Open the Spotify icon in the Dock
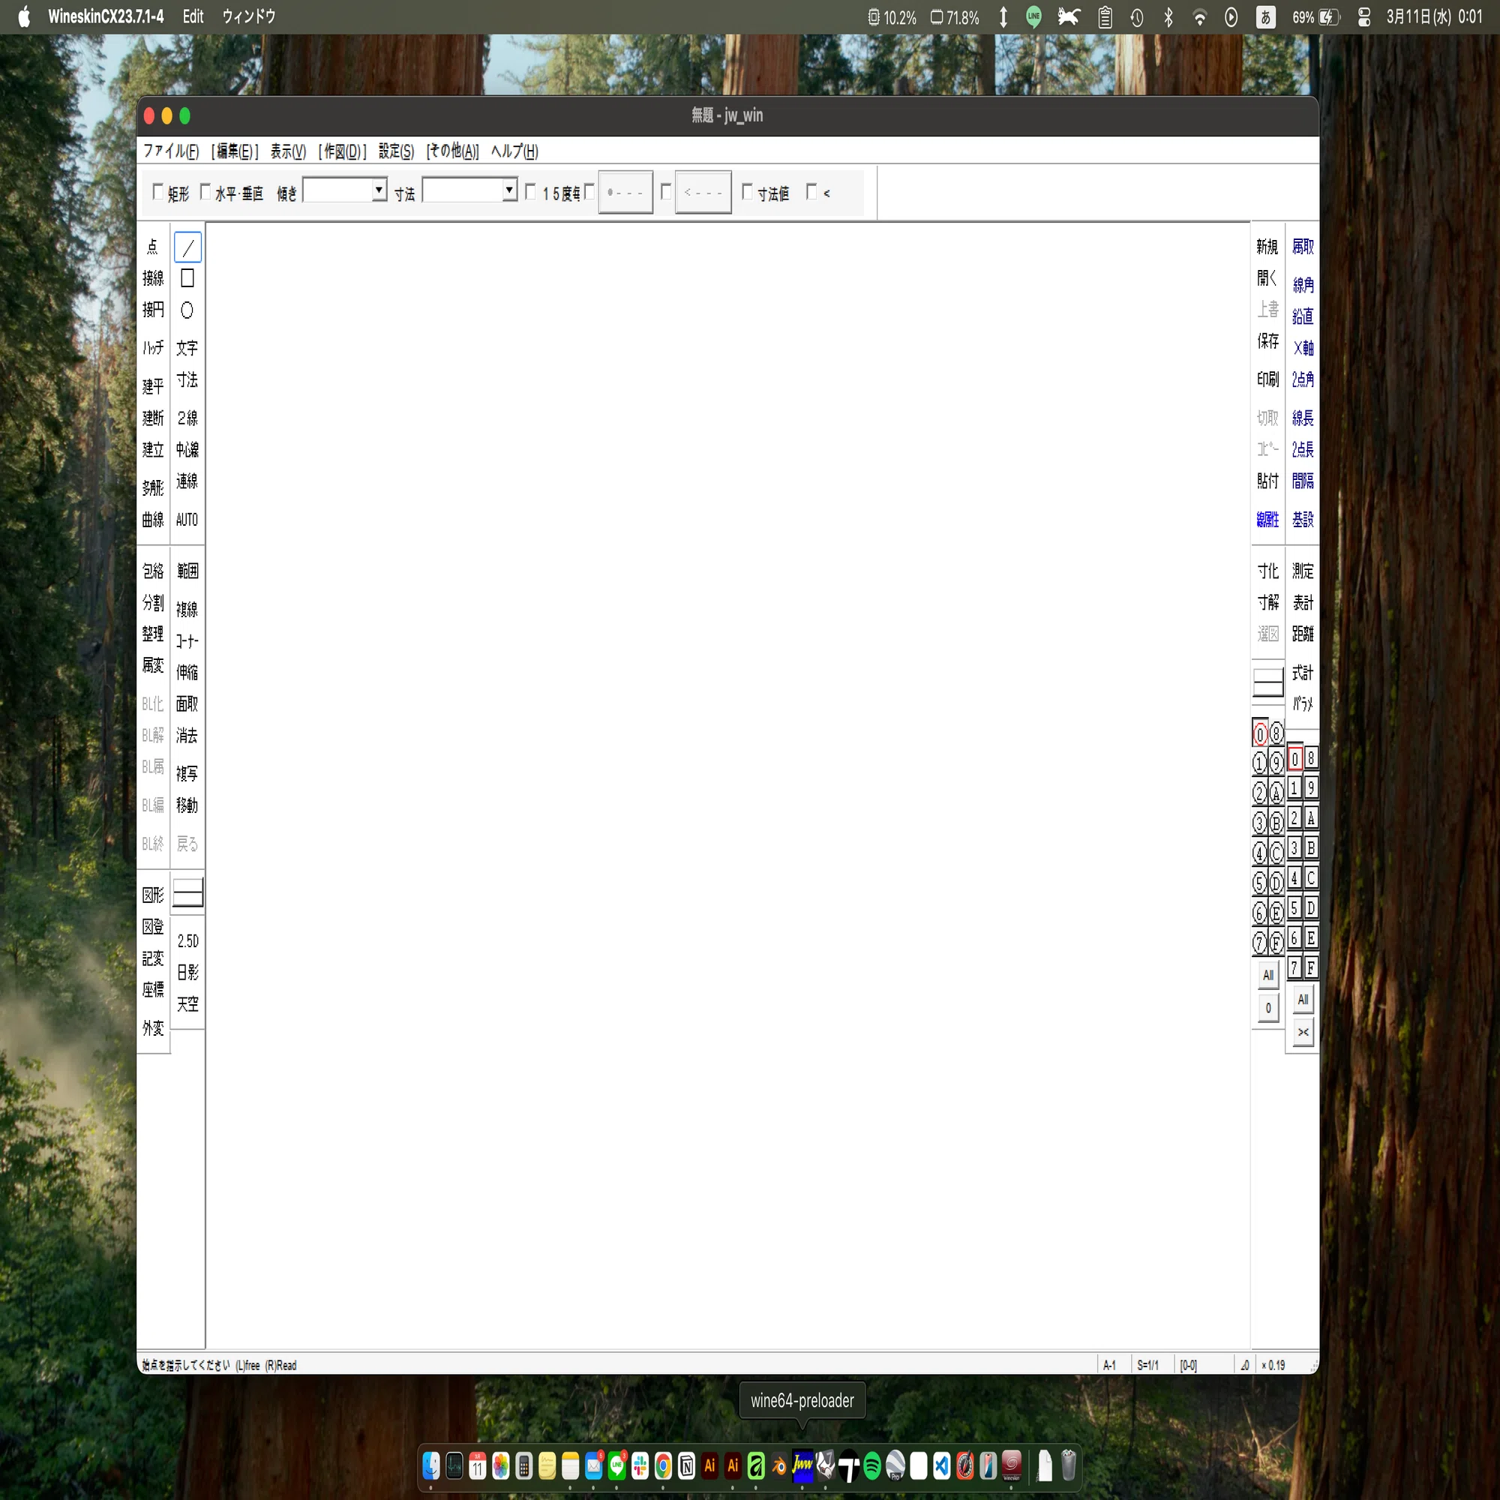Viewport: 1500px width, 1500px height. 872,1465
